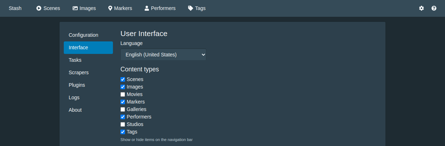Click the Markers map-pin icon
This screenshot has height=146, width=445.
coord(110,8)
